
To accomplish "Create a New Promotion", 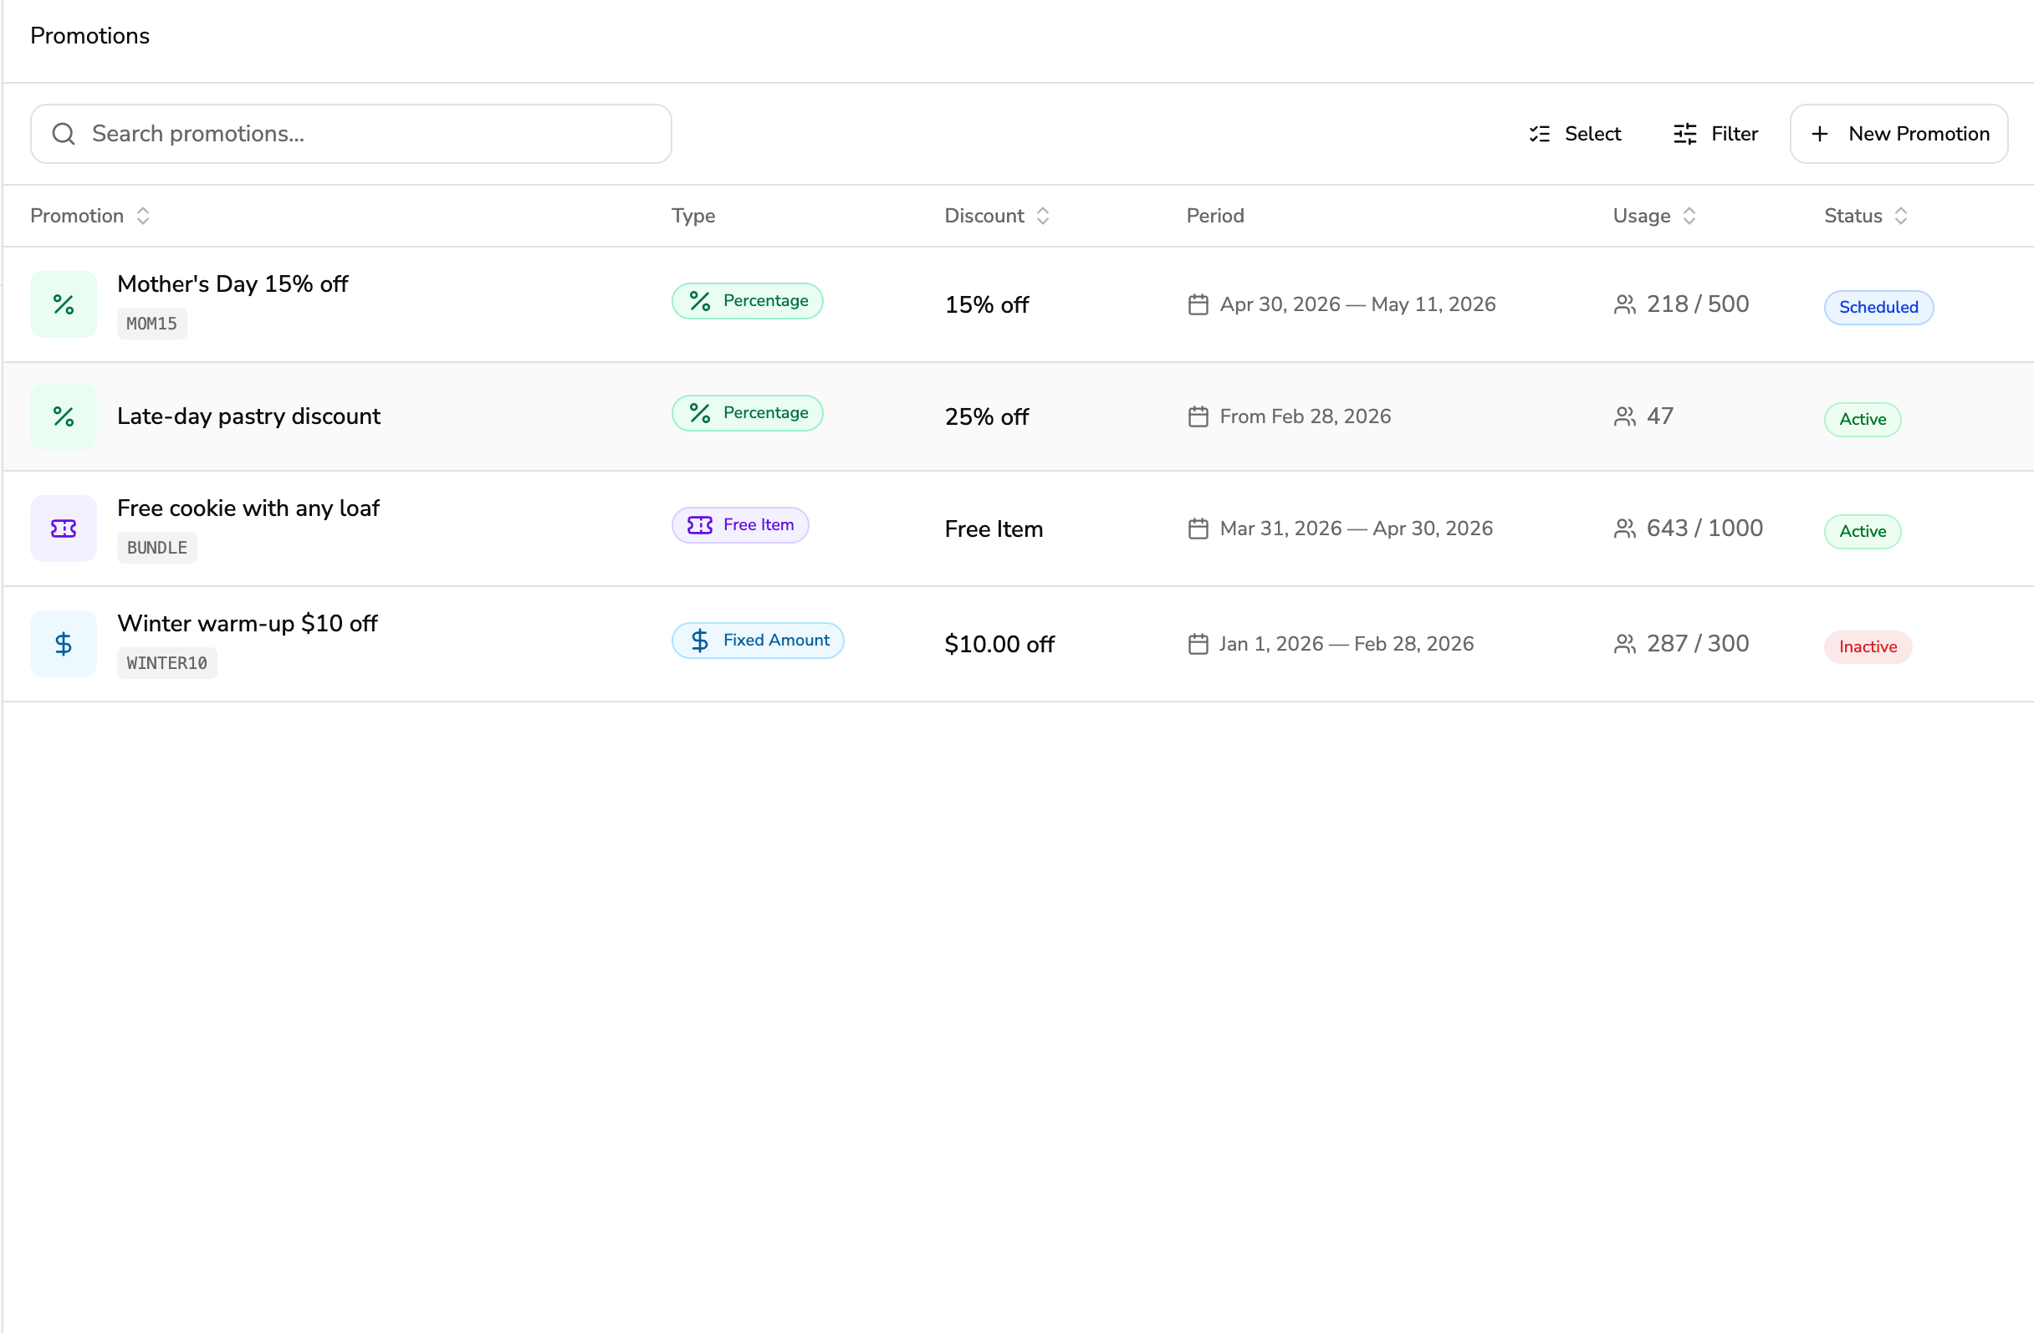I will [1899, 133].
